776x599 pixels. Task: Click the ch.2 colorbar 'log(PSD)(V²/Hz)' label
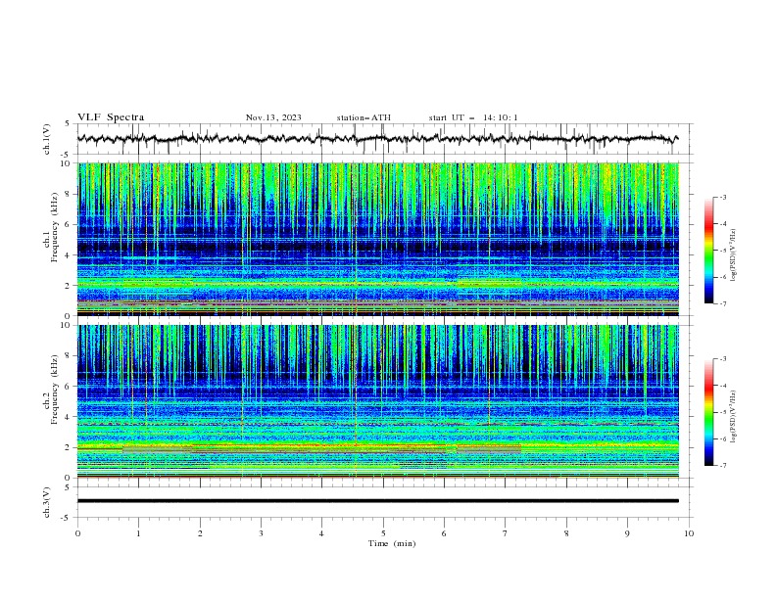[x=733, y=417]
